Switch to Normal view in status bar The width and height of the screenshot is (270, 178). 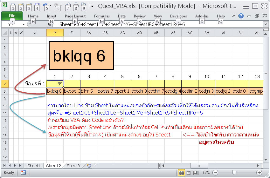pos(181,173)
